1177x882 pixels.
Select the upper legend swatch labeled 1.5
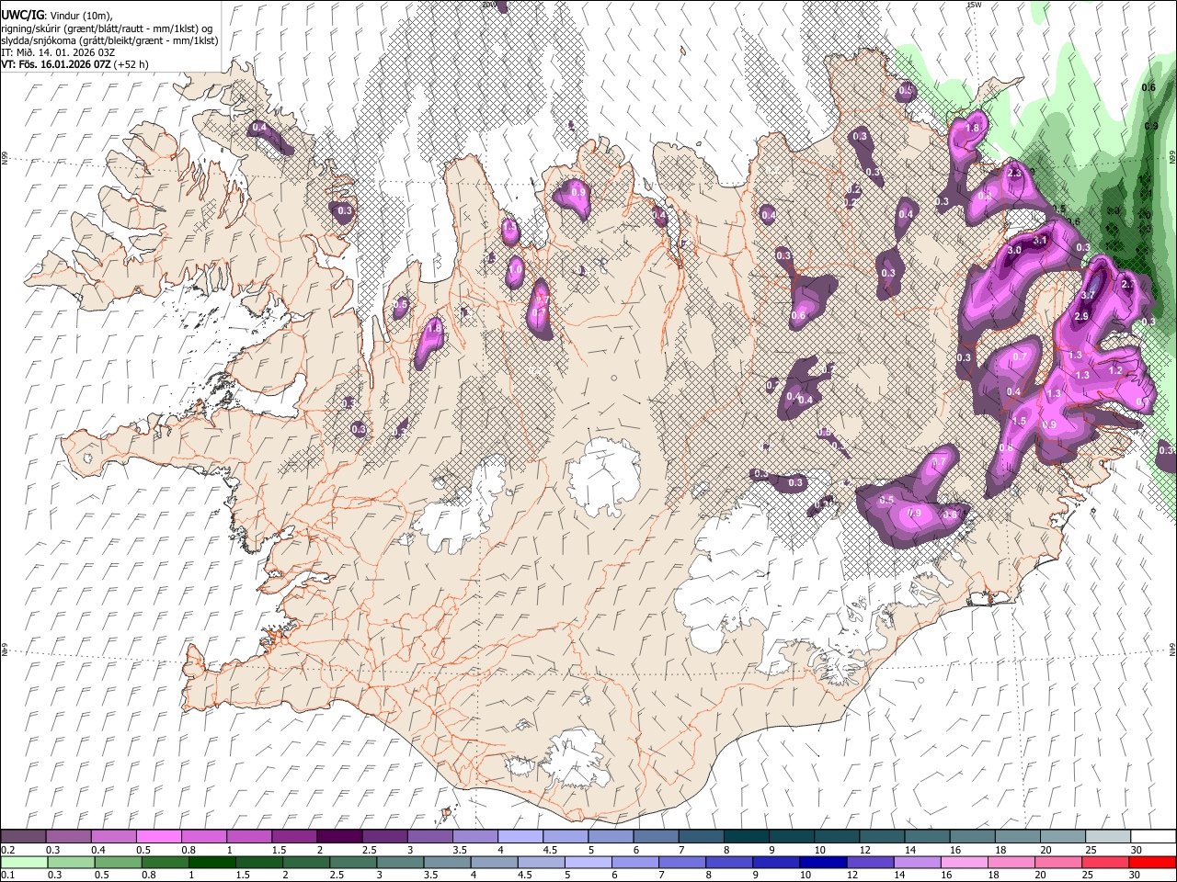tap(294, 837)
